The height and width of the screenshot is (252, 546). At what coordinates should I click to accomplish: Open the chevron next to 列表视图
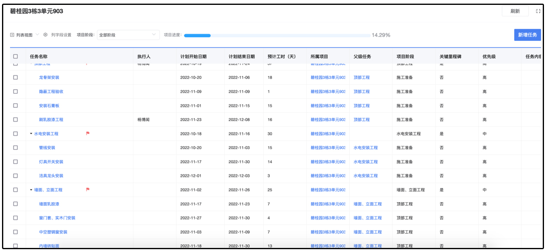click(x=38, y=35)
